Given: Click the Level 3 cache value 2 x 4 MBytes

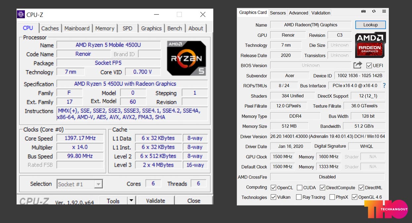Looking at the screenshot, I should (158, 165).
